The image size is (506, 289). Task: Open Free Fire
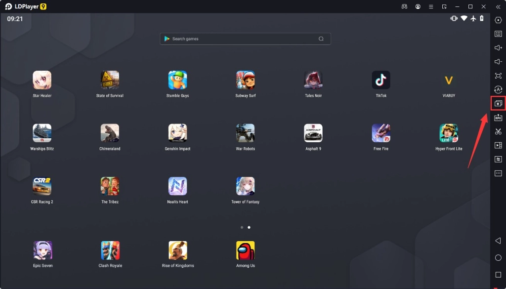381,133
